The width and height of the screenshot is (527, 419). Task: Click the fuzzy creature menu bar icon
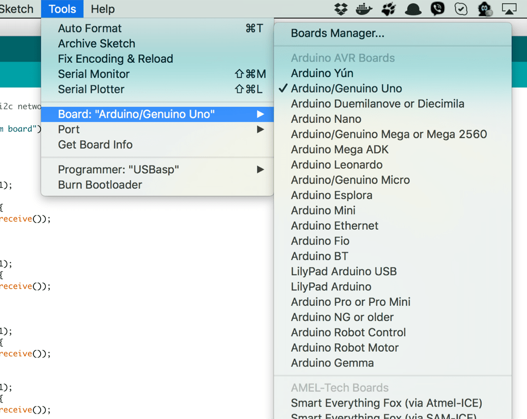[x=485, y=9]
